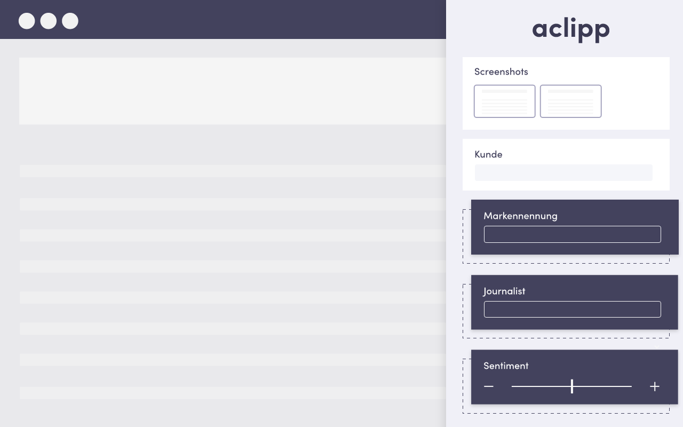The image size is (683, 427).
Task: Click the Markennennung text field
Action: coord(573,234)
